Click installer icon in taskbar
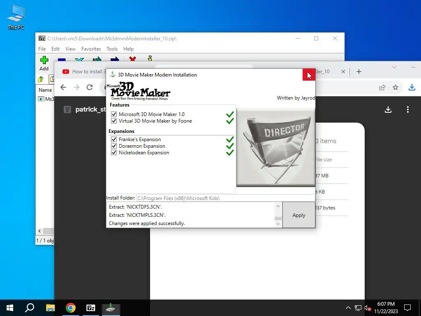 (111, 308)
